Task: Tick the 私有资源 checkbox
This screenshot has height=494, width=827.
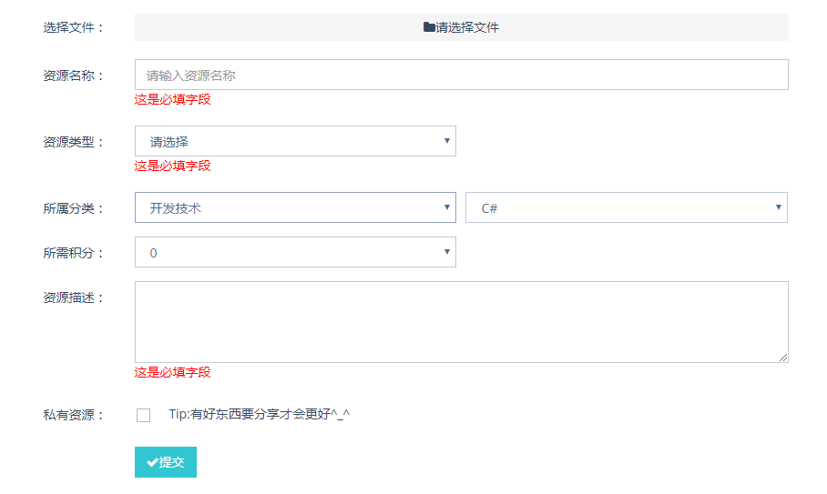Action: tap(143, 415)
